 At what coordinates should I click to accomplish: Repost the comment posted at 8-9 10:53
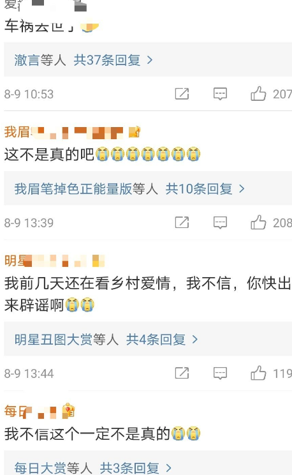(x=182, y=94)
